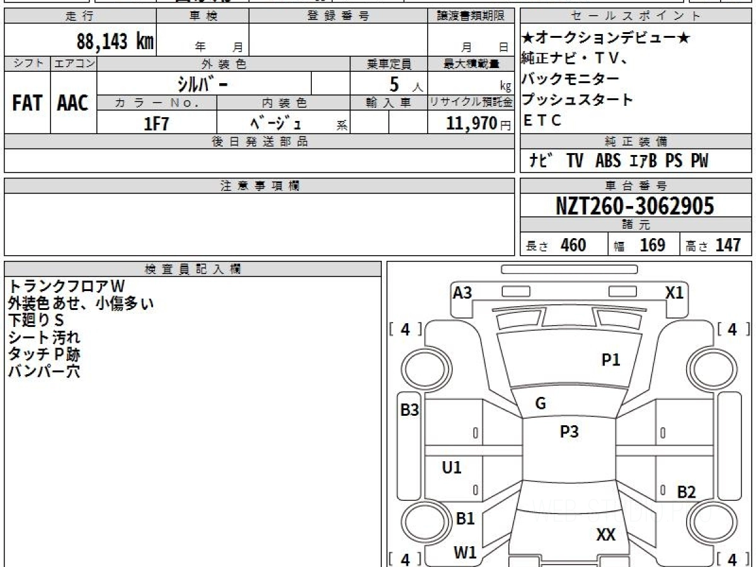Image resolution: width=756 pixels, height=567 pixels.
Task: Click the 輸入車 field label
Action: [389, 103]
